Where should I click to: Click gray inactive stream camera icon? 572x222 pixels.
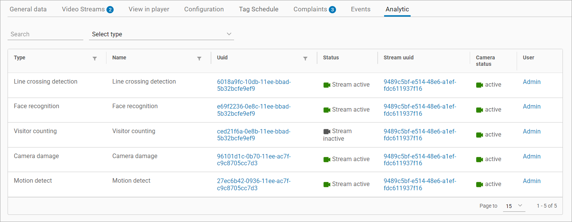click(327, 132)
